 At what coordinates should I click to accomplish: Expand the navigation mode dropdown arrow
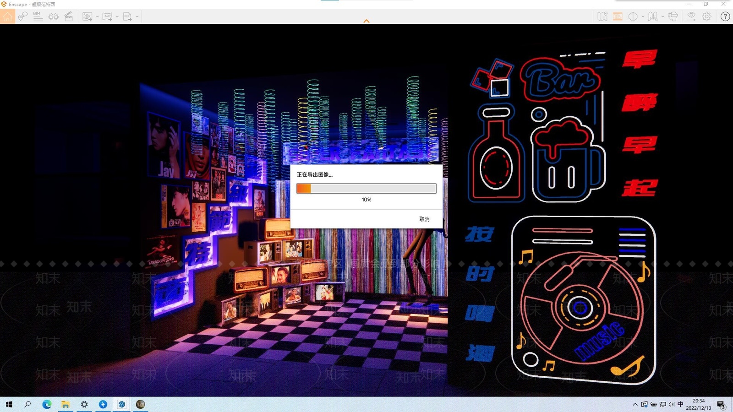[x=663, y=17]
